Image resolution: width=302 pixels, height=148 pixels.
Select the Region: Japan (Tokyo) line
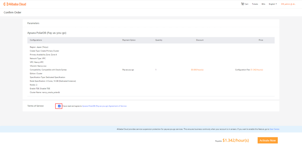coord(39,47)
